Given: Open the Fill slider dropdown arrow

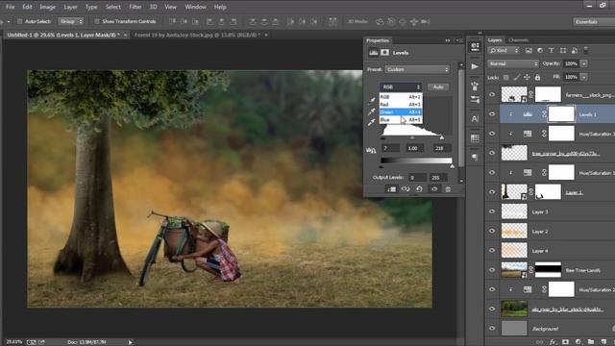Looking at the screenshot, I should pyautogui.click(x=584, y=77).
